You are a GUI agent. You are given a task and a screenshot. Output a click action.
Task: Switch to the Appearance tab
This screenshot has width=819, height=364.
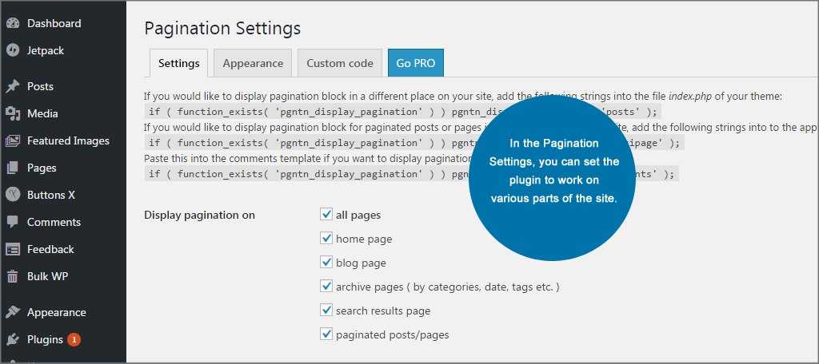253,63
